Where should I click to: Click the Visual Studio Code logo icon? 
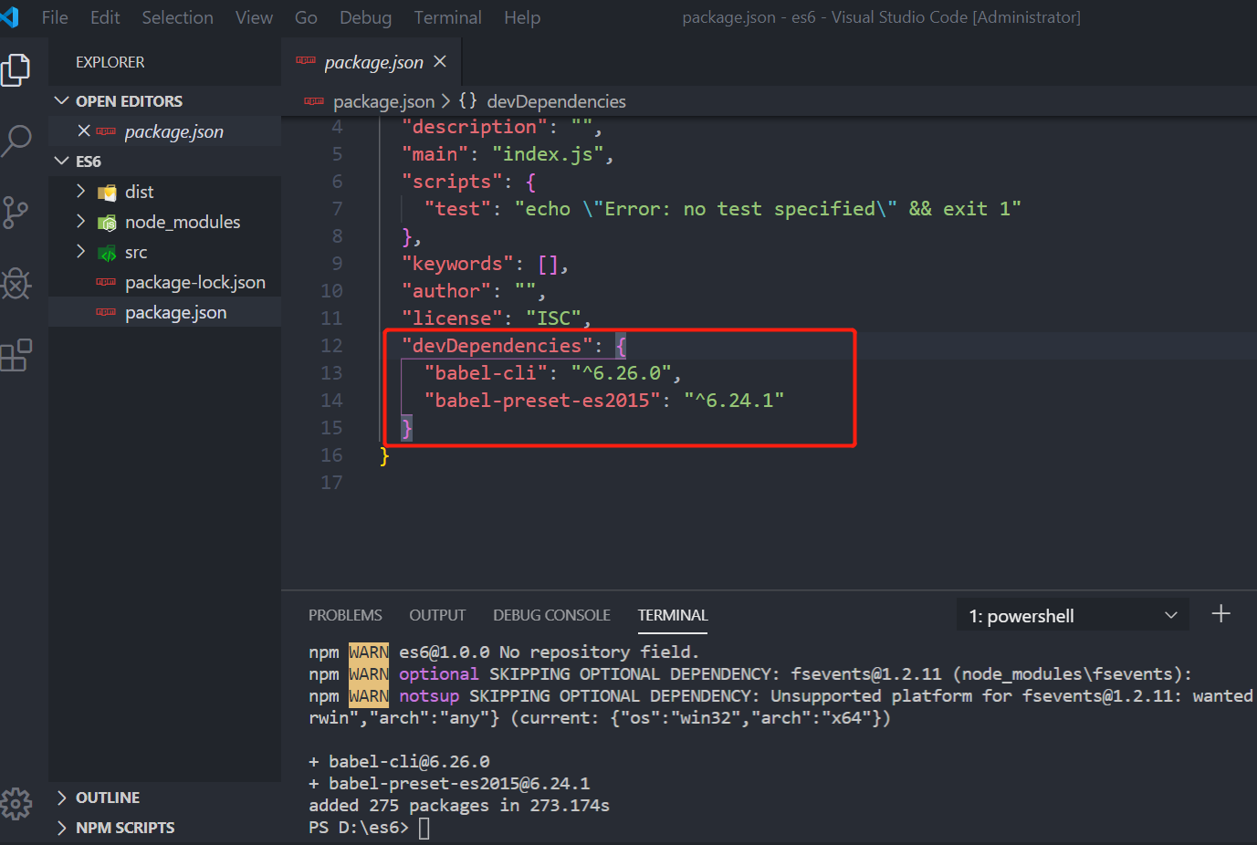coord(10,16)
